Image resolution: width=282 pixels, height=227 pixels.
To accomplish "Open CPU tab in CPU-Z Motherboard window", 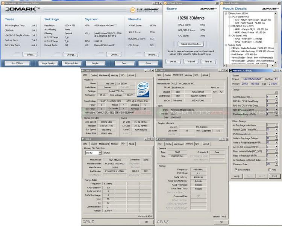I will point(159,75).
